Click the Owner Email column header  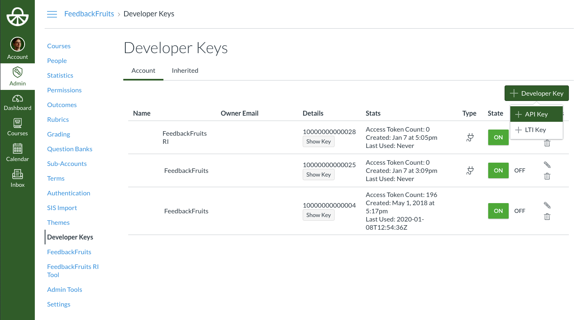pyautogui.click(x=240, y=113)
